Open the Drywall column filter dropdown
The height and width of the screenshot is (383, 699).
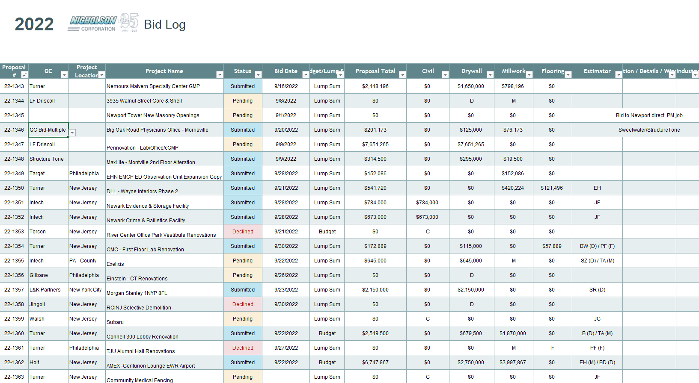pos(490,75)
